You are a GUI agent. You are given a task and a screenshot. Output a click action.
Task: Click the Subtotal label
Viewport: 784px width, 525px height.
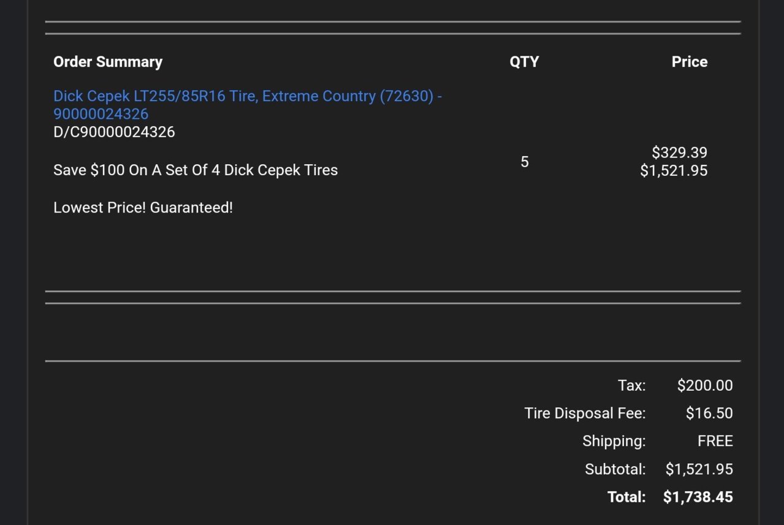point(615,469)
